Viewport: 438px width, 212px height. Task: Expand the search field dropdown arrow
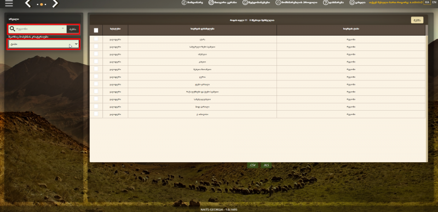pos(63,28)
